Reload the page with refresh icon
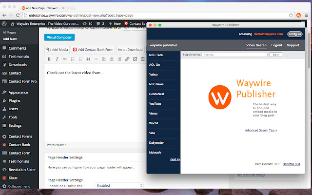The width and height of the screenshot is (312, 195). pyautogui.click(x=18, y=15)
